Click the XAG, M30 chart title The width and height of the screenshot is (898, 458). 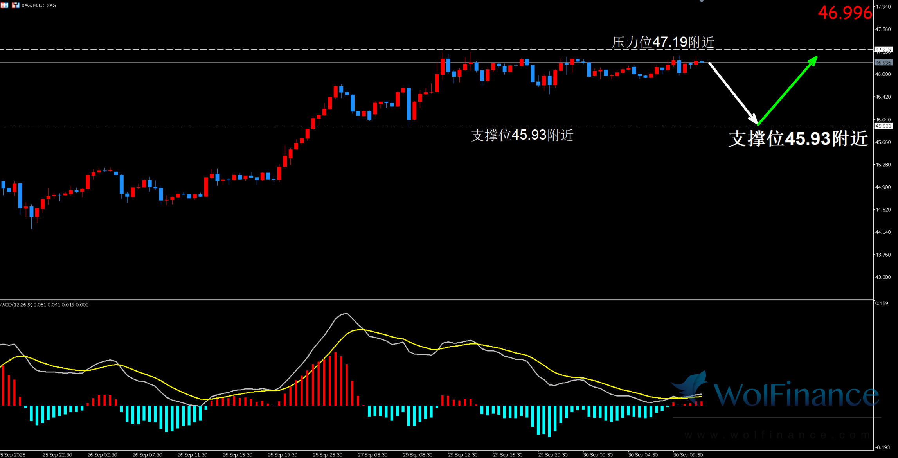click(x=39, y=5)
